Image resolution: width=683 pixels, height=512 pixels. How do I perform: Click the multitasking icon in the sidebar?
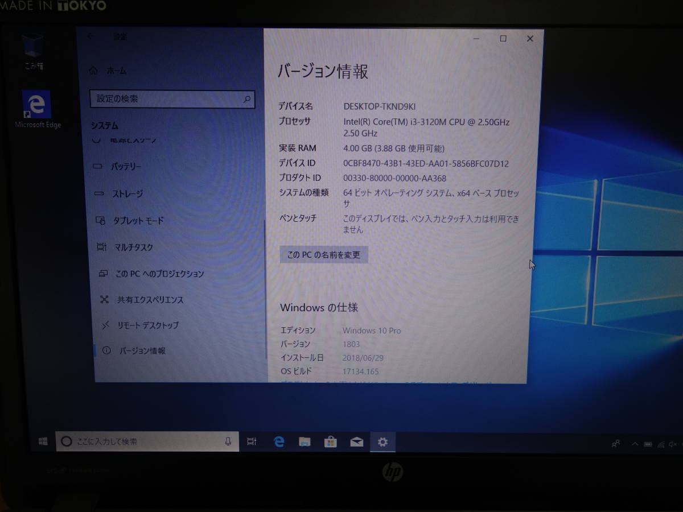click(x=102, y=247)
